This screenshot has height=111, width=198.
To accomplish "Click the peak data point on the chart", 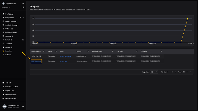I will [x=187, y=19].
